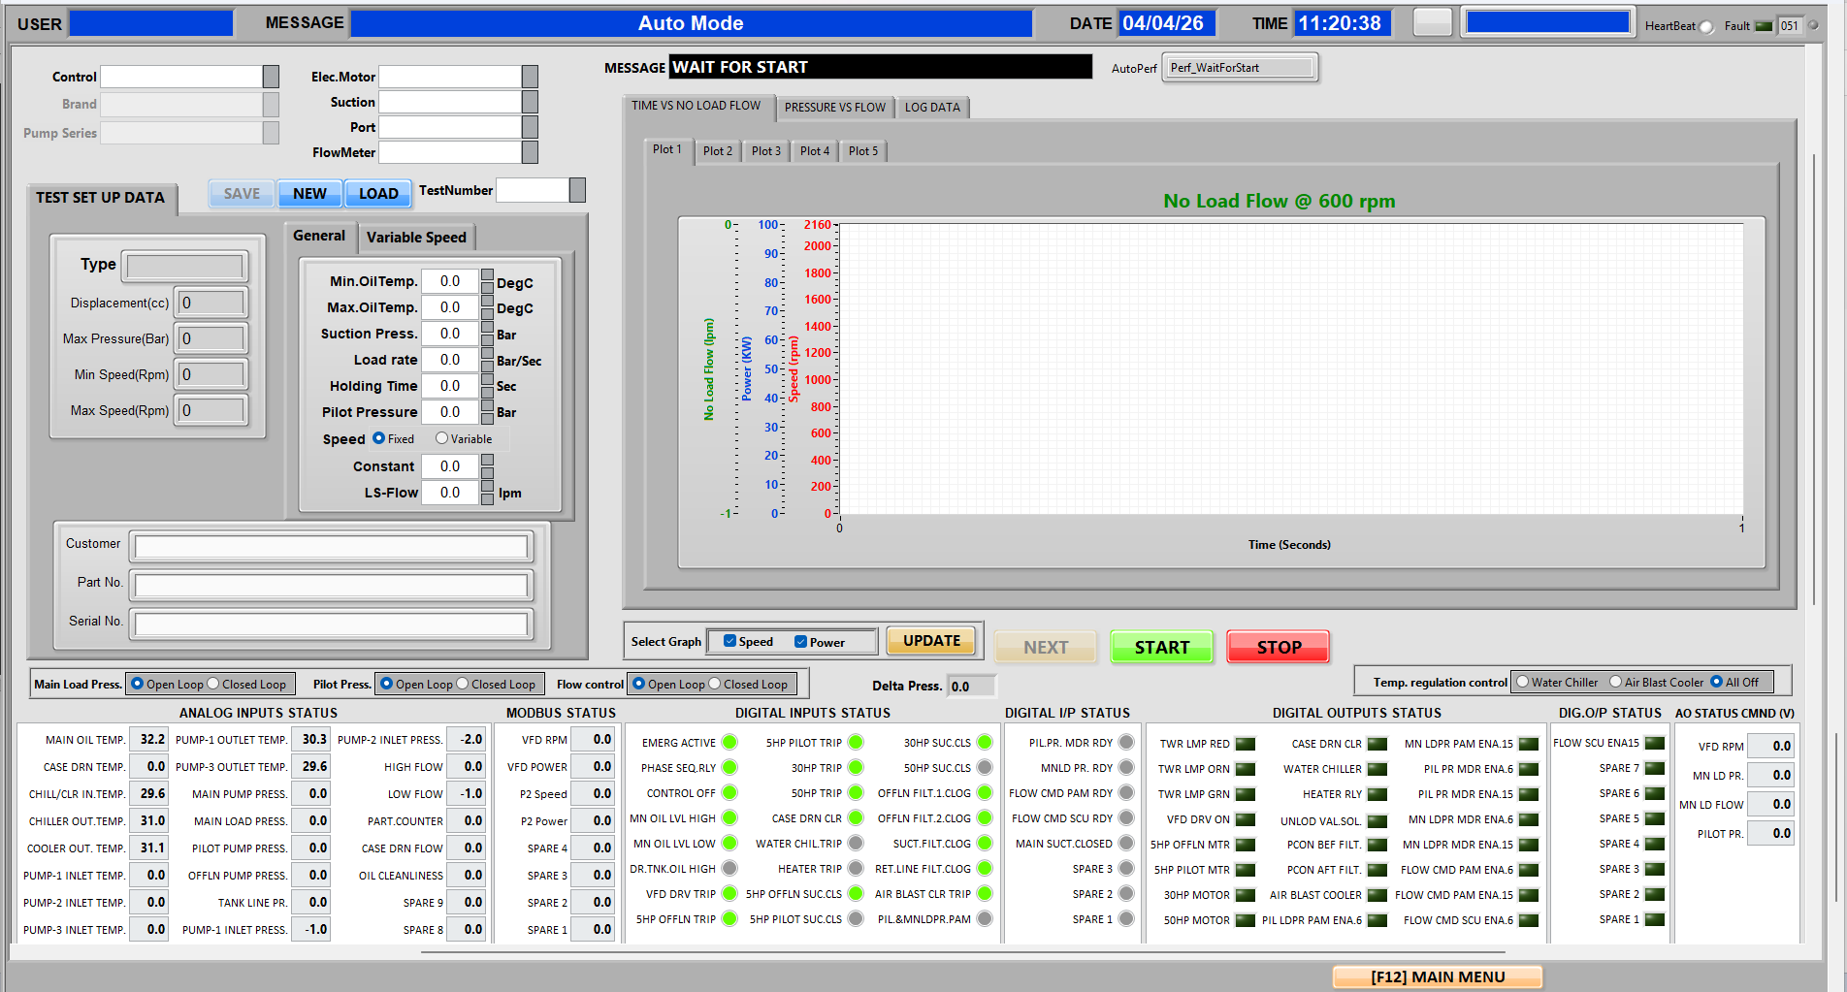Image resolution: width=1847 pixels, height=992 pixels.
Task: Click the FLOW SCU ENA15 output indicator
Action: click(x=1655, y=743)
